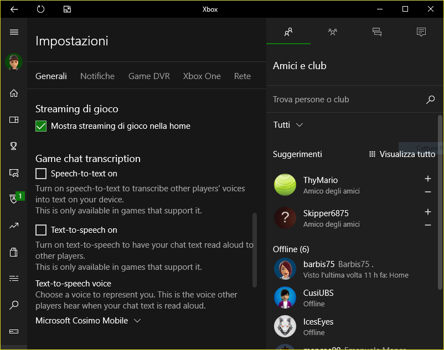This screenshot has height=350, width=444.
Task: Open the user profile avatar
Action: [x=14, y=62]
